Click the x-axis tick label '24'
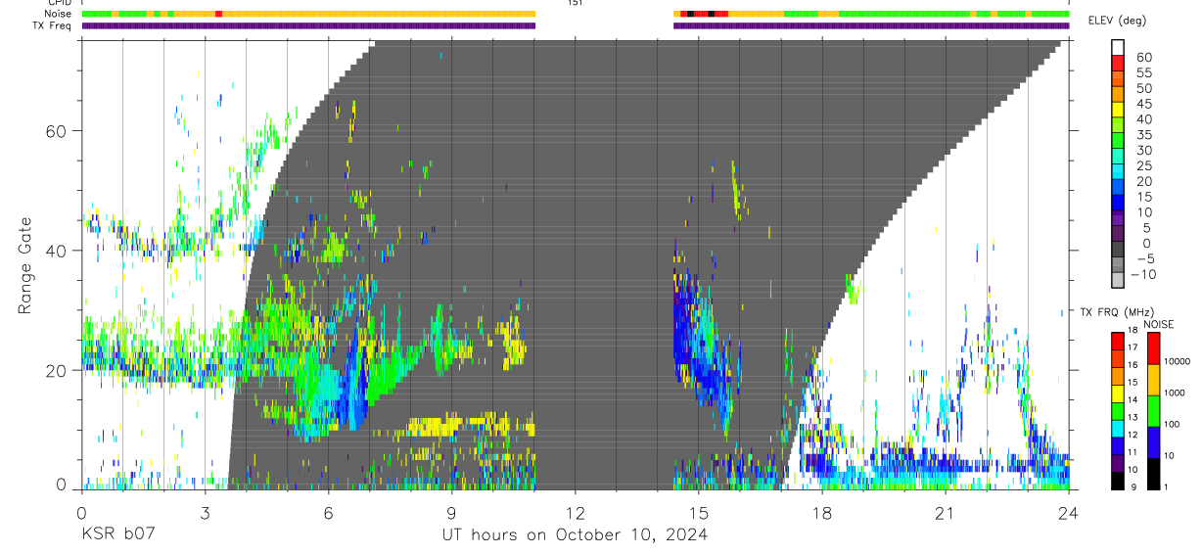1202x555 pixels. (1068, 513)
